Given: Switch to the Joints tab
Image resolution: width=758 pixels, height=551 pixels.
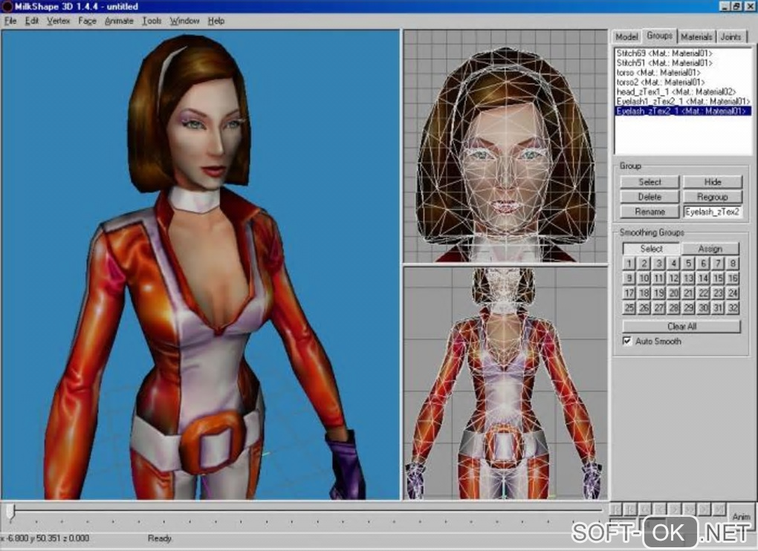Looking at the screenshot, I should pos(731,36).
